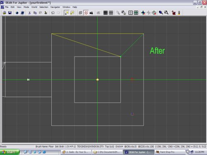
Task: Click the small blue marker in lower right
Action: 132,114
